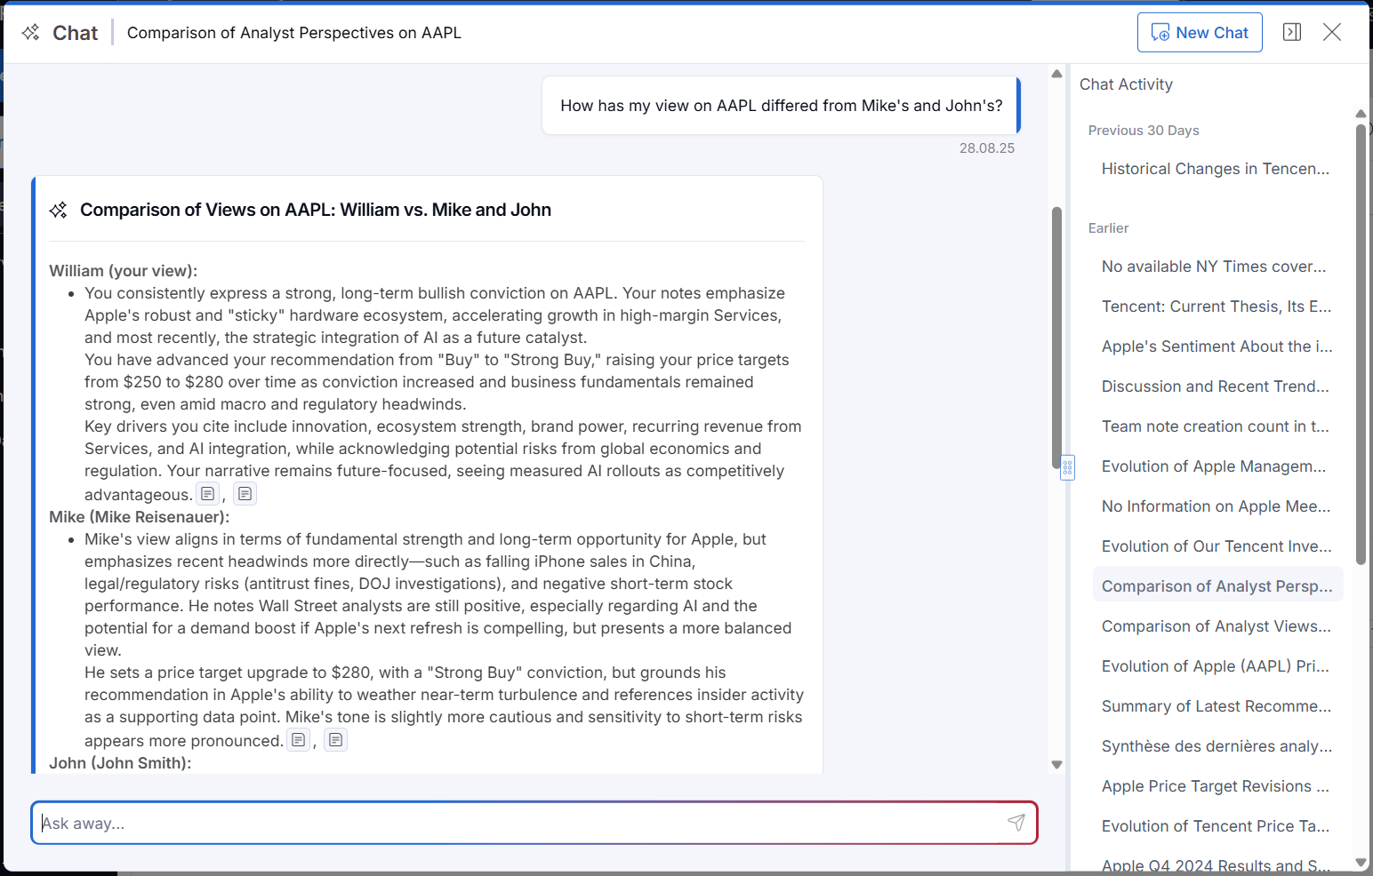This screenshot has width=1373, height=876.
Task: Open first source note under William's view
Action: pos(207,494)
